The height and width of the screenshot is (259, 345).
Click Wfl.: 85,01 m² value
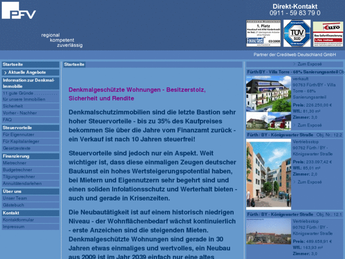click(311, 168)
